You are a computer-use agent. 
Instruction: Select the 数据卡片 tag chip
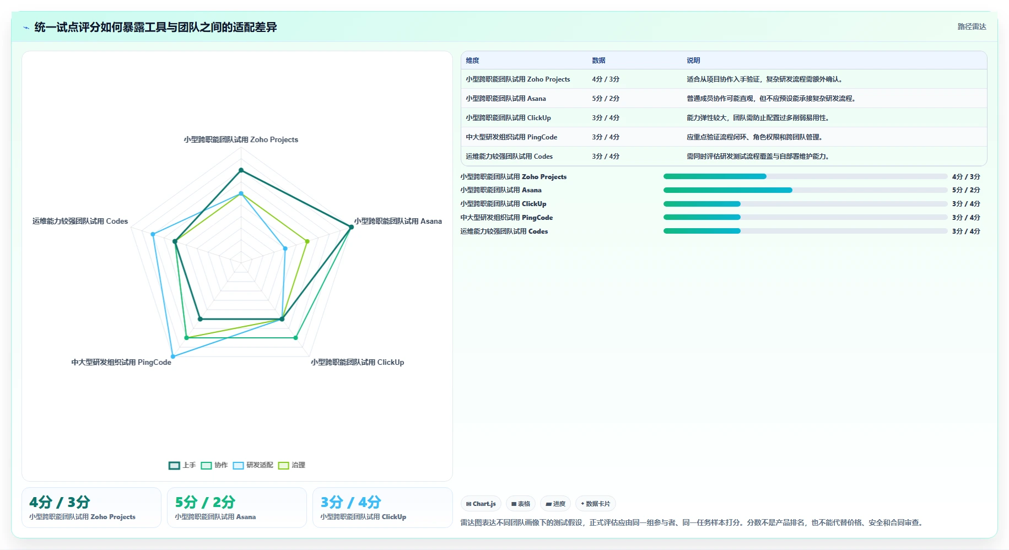tap(595, 504)
